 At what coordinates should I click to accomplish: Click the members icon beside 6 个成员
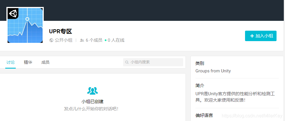point(82,41)
